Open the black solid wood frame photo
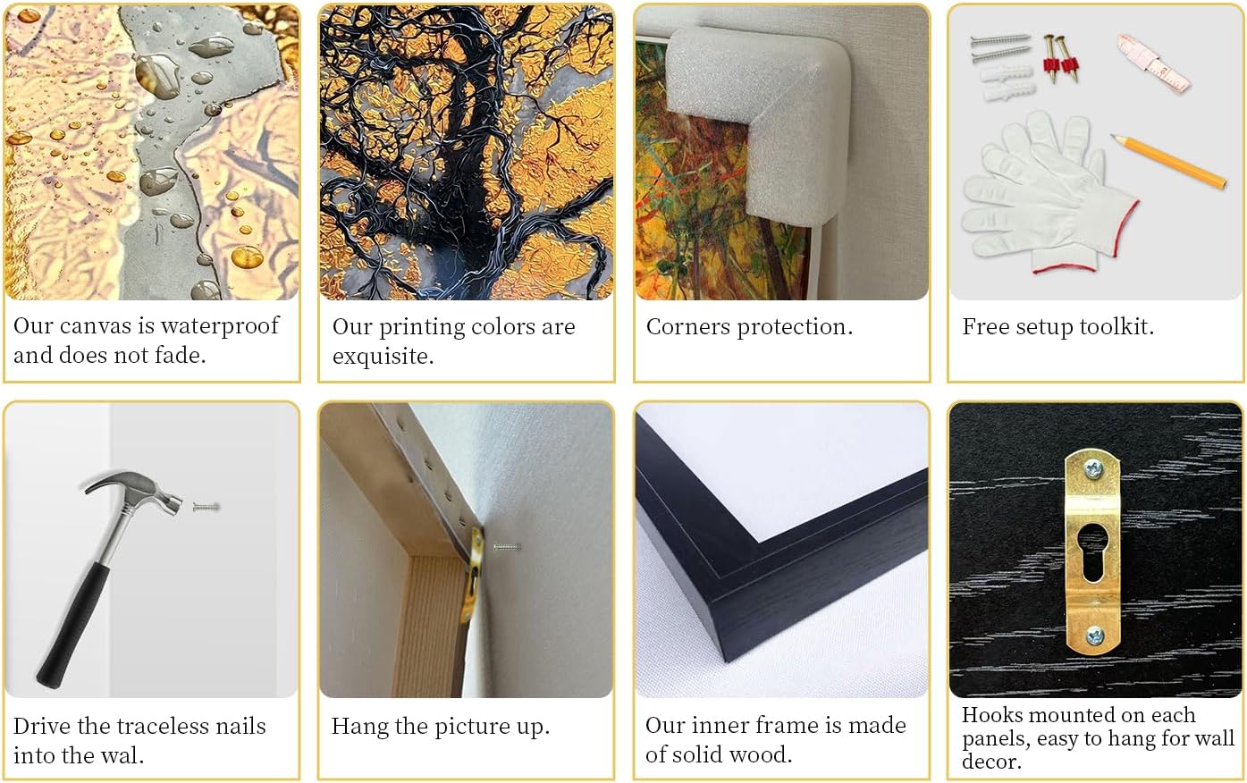 click(x=782, y=550)
